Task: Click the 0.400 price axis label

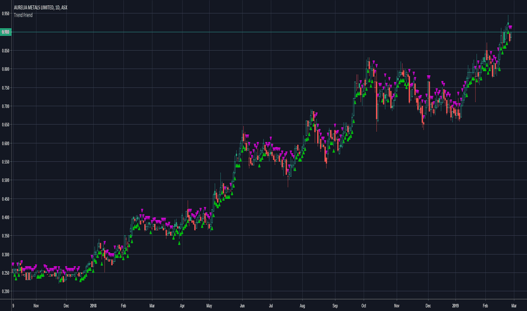Action: 6,218
